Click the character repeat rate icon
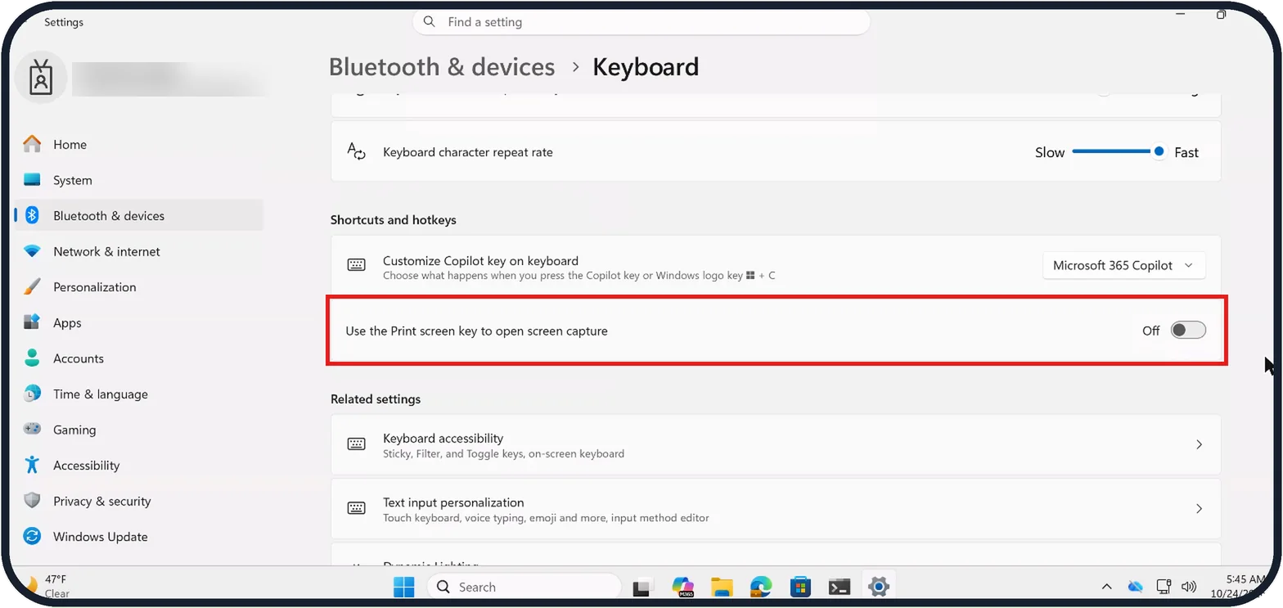The width and height of the screenshot is (1283, 608). [x=356, y=151]
